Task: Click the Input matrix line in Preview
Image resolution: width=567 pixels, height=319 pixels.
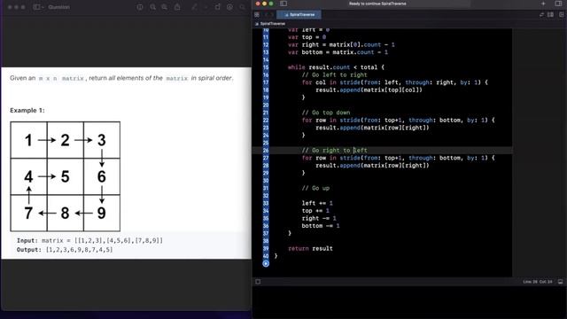Action: pos(89,240)
